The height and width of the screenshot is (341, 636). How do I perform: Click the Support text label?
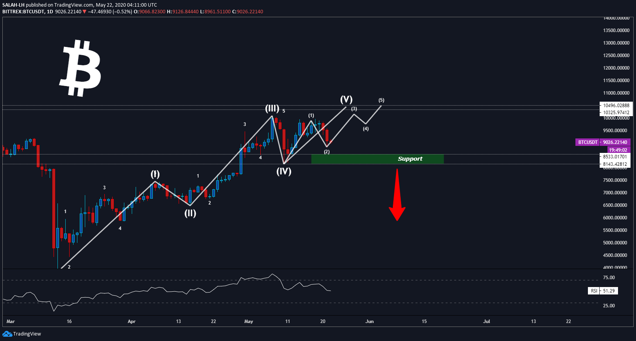point(410,159)
